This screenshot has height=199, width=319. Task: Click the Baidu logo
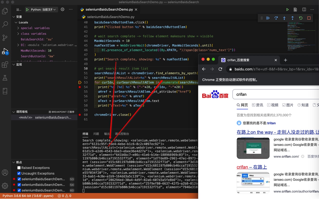[x=215, y=94]
